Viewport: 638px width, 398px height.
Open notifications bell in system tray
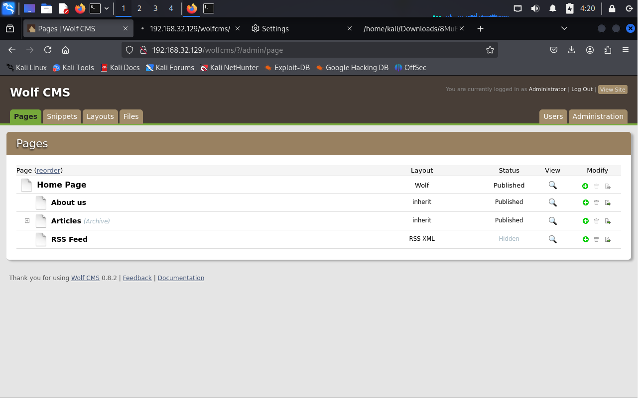553,8
